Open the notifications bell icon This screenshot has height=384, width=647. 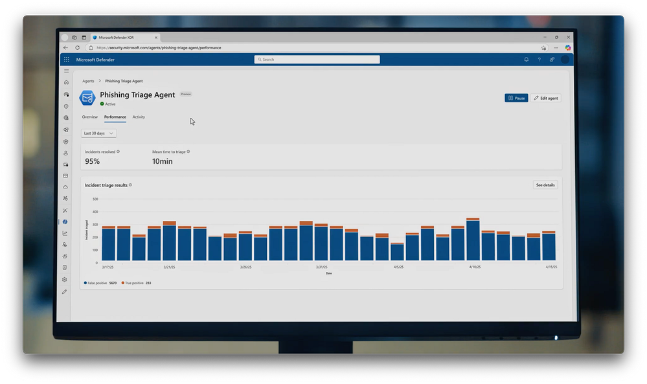coord(526,60)
